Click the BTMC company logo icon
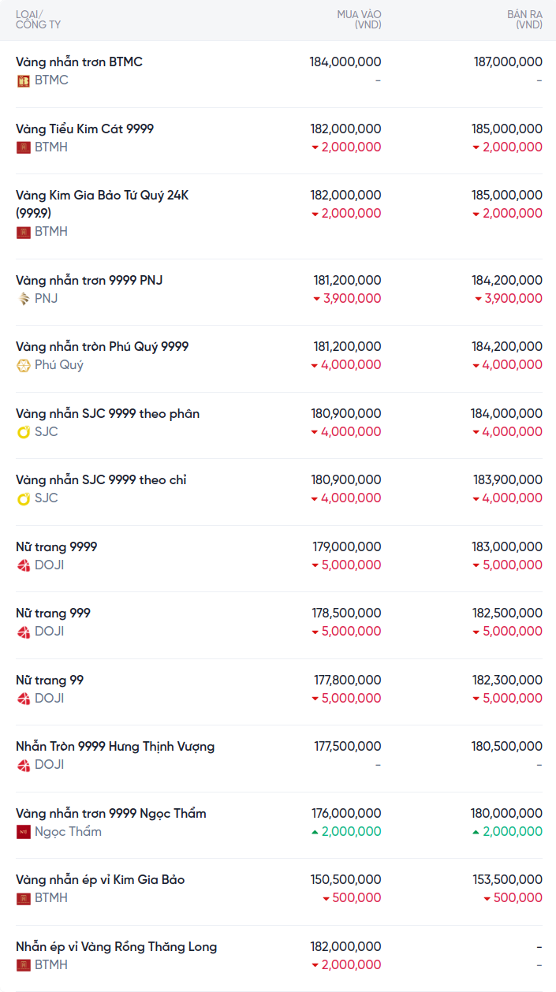This screenshot has height=992, width=556. 24,80
